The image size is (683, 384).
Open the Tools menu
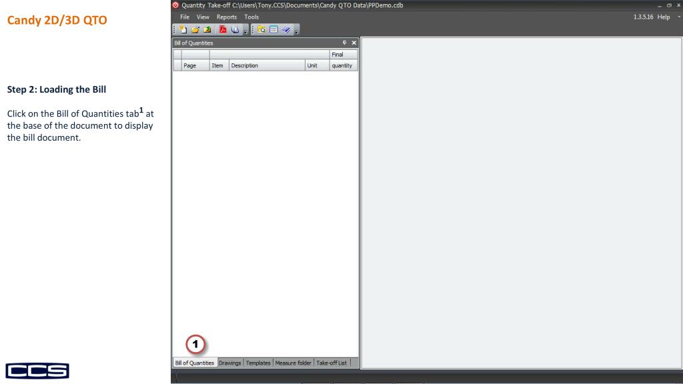click(x=251, y=17)
